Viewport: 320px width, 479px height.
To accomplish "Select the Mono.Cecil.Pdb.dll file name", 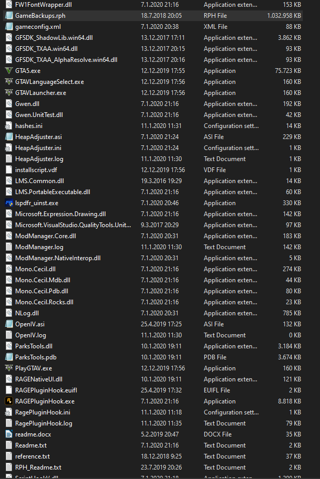I will [42, 291].
